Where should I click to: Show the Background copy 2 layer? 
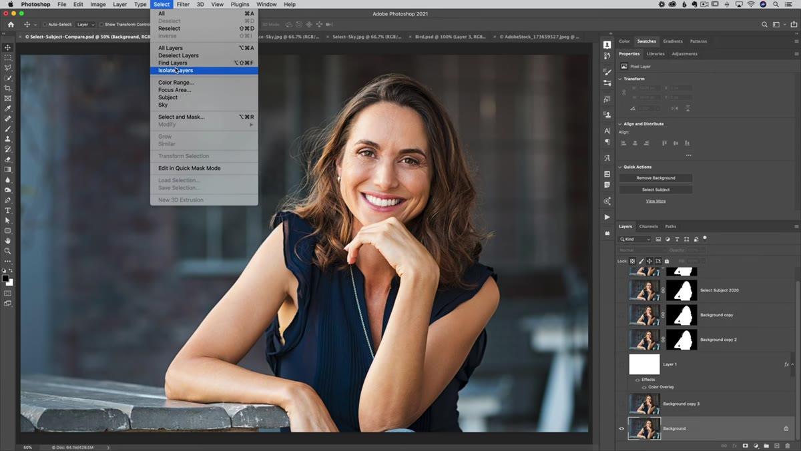[x=621, y=340]
